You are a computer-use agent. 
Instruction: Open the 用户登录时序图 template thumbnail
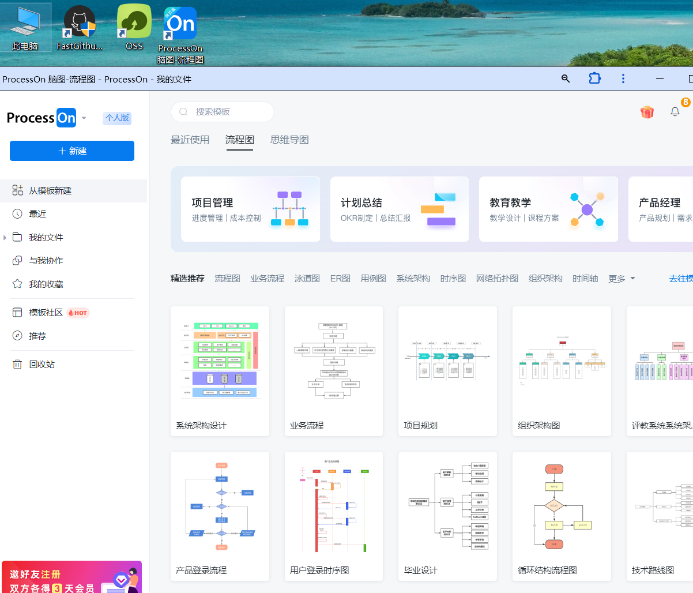click(x=334, y=516)
